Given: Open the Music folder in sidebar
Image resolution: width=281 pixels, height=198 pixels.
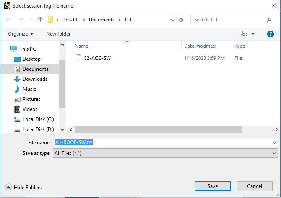Looking at the screenshot, I should (29, 89).
